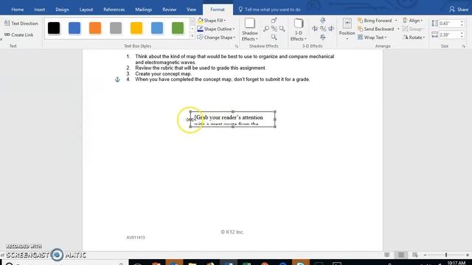Open the Insert tab
The image size is (472, 265).
tap(39, 10)
